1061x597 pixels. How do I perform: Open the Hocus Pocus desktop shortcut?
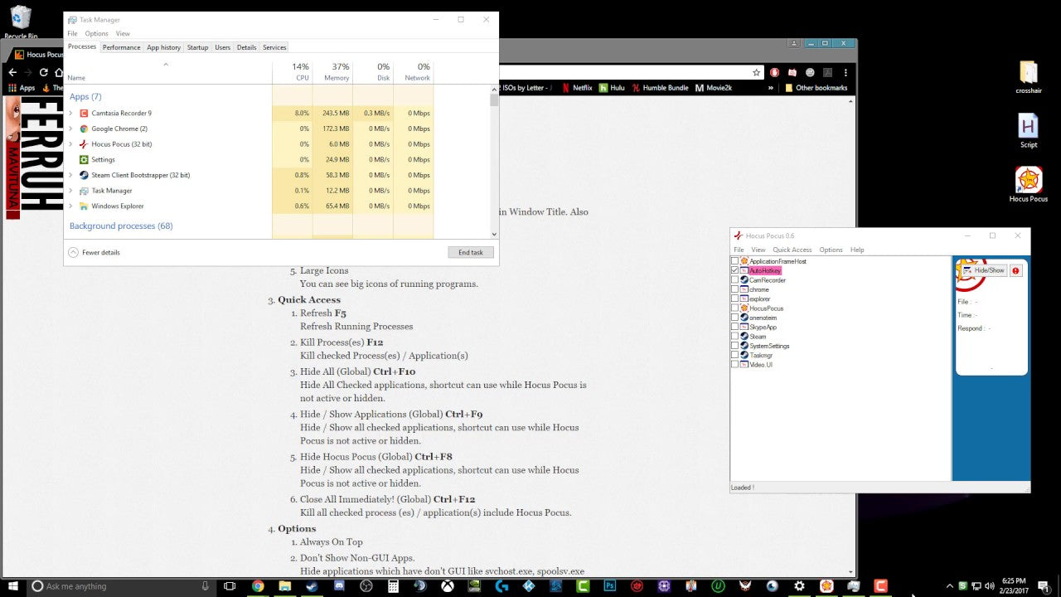point(1028,181)
